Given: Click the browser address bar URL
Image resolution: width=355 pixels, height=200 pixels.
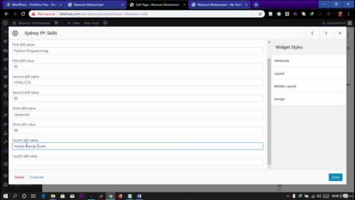Looking at the screenshot, I should pos(104,14).
